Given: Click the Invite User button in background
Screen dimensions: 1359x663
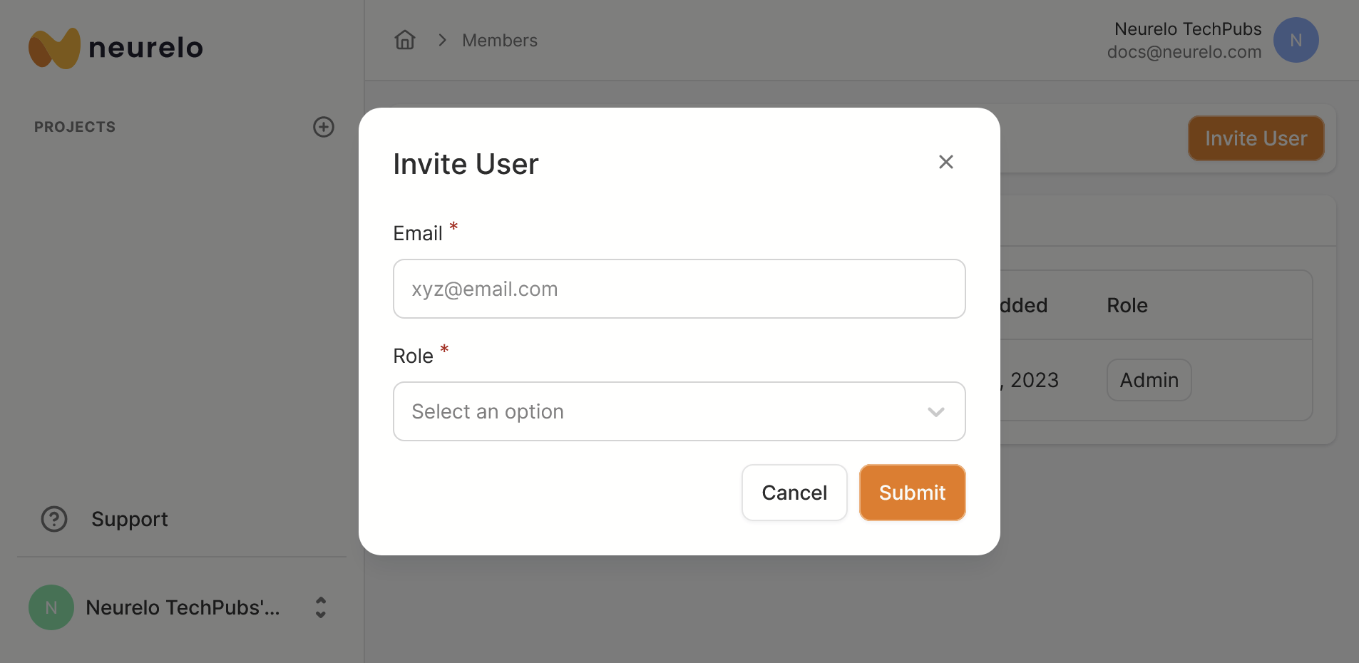Looking at the screenshot, I should tap(1256, 138).
